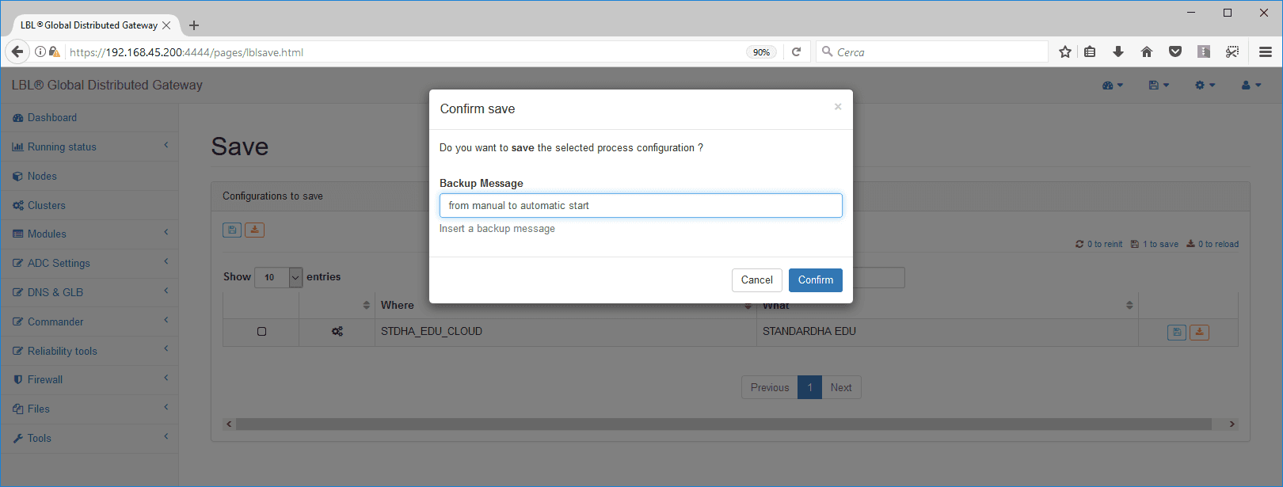Click reload-selected icon under Configurations to save
This screenshot has height=487, width=1283.
(x=254, y=230)
